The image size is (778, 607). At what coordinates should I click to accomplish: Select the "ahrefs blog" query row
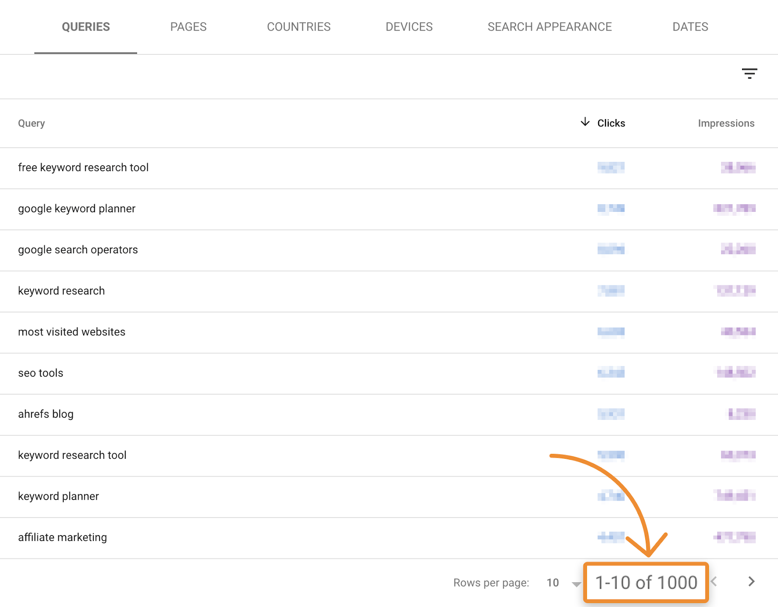(46, 414)
